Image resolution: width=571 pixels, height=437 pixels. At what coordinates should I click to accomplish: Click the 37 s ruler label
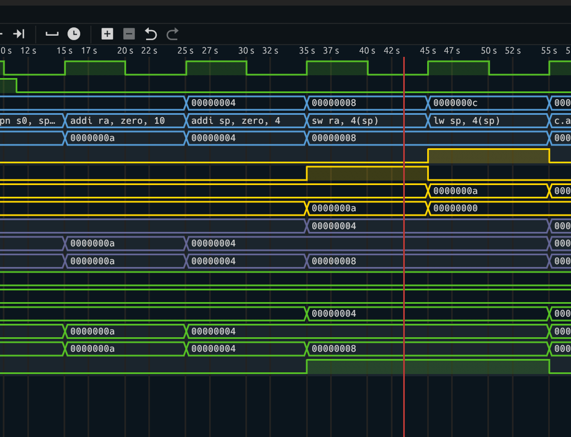point(331,51)
